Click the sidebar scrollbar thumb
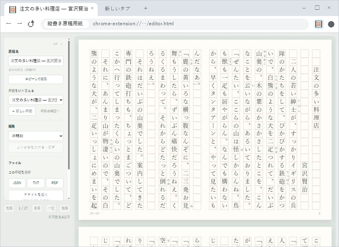This screenshot has width=339, height=247. click(69, 105)
